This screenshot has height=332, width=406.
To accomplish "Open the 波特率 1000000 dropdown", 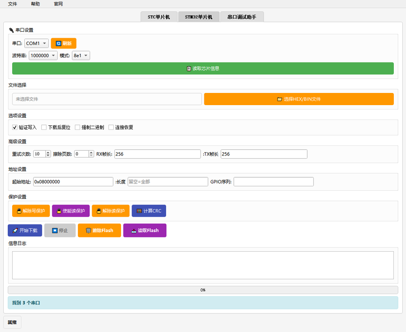I will click(x=43, y=56).
